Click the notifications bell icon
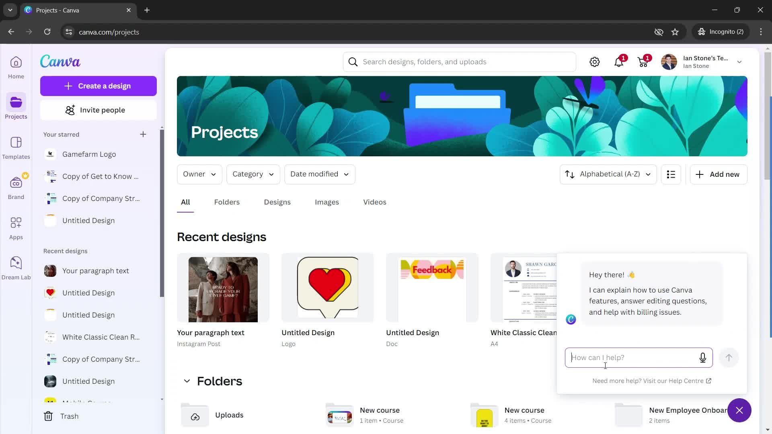The image size is (772, 434). (x=619, y=62)
